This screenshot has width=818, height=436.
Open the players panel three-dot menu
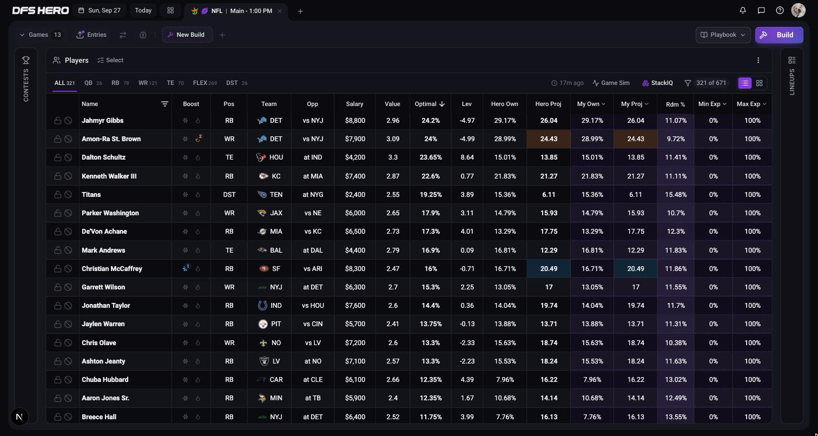[758, 60]
